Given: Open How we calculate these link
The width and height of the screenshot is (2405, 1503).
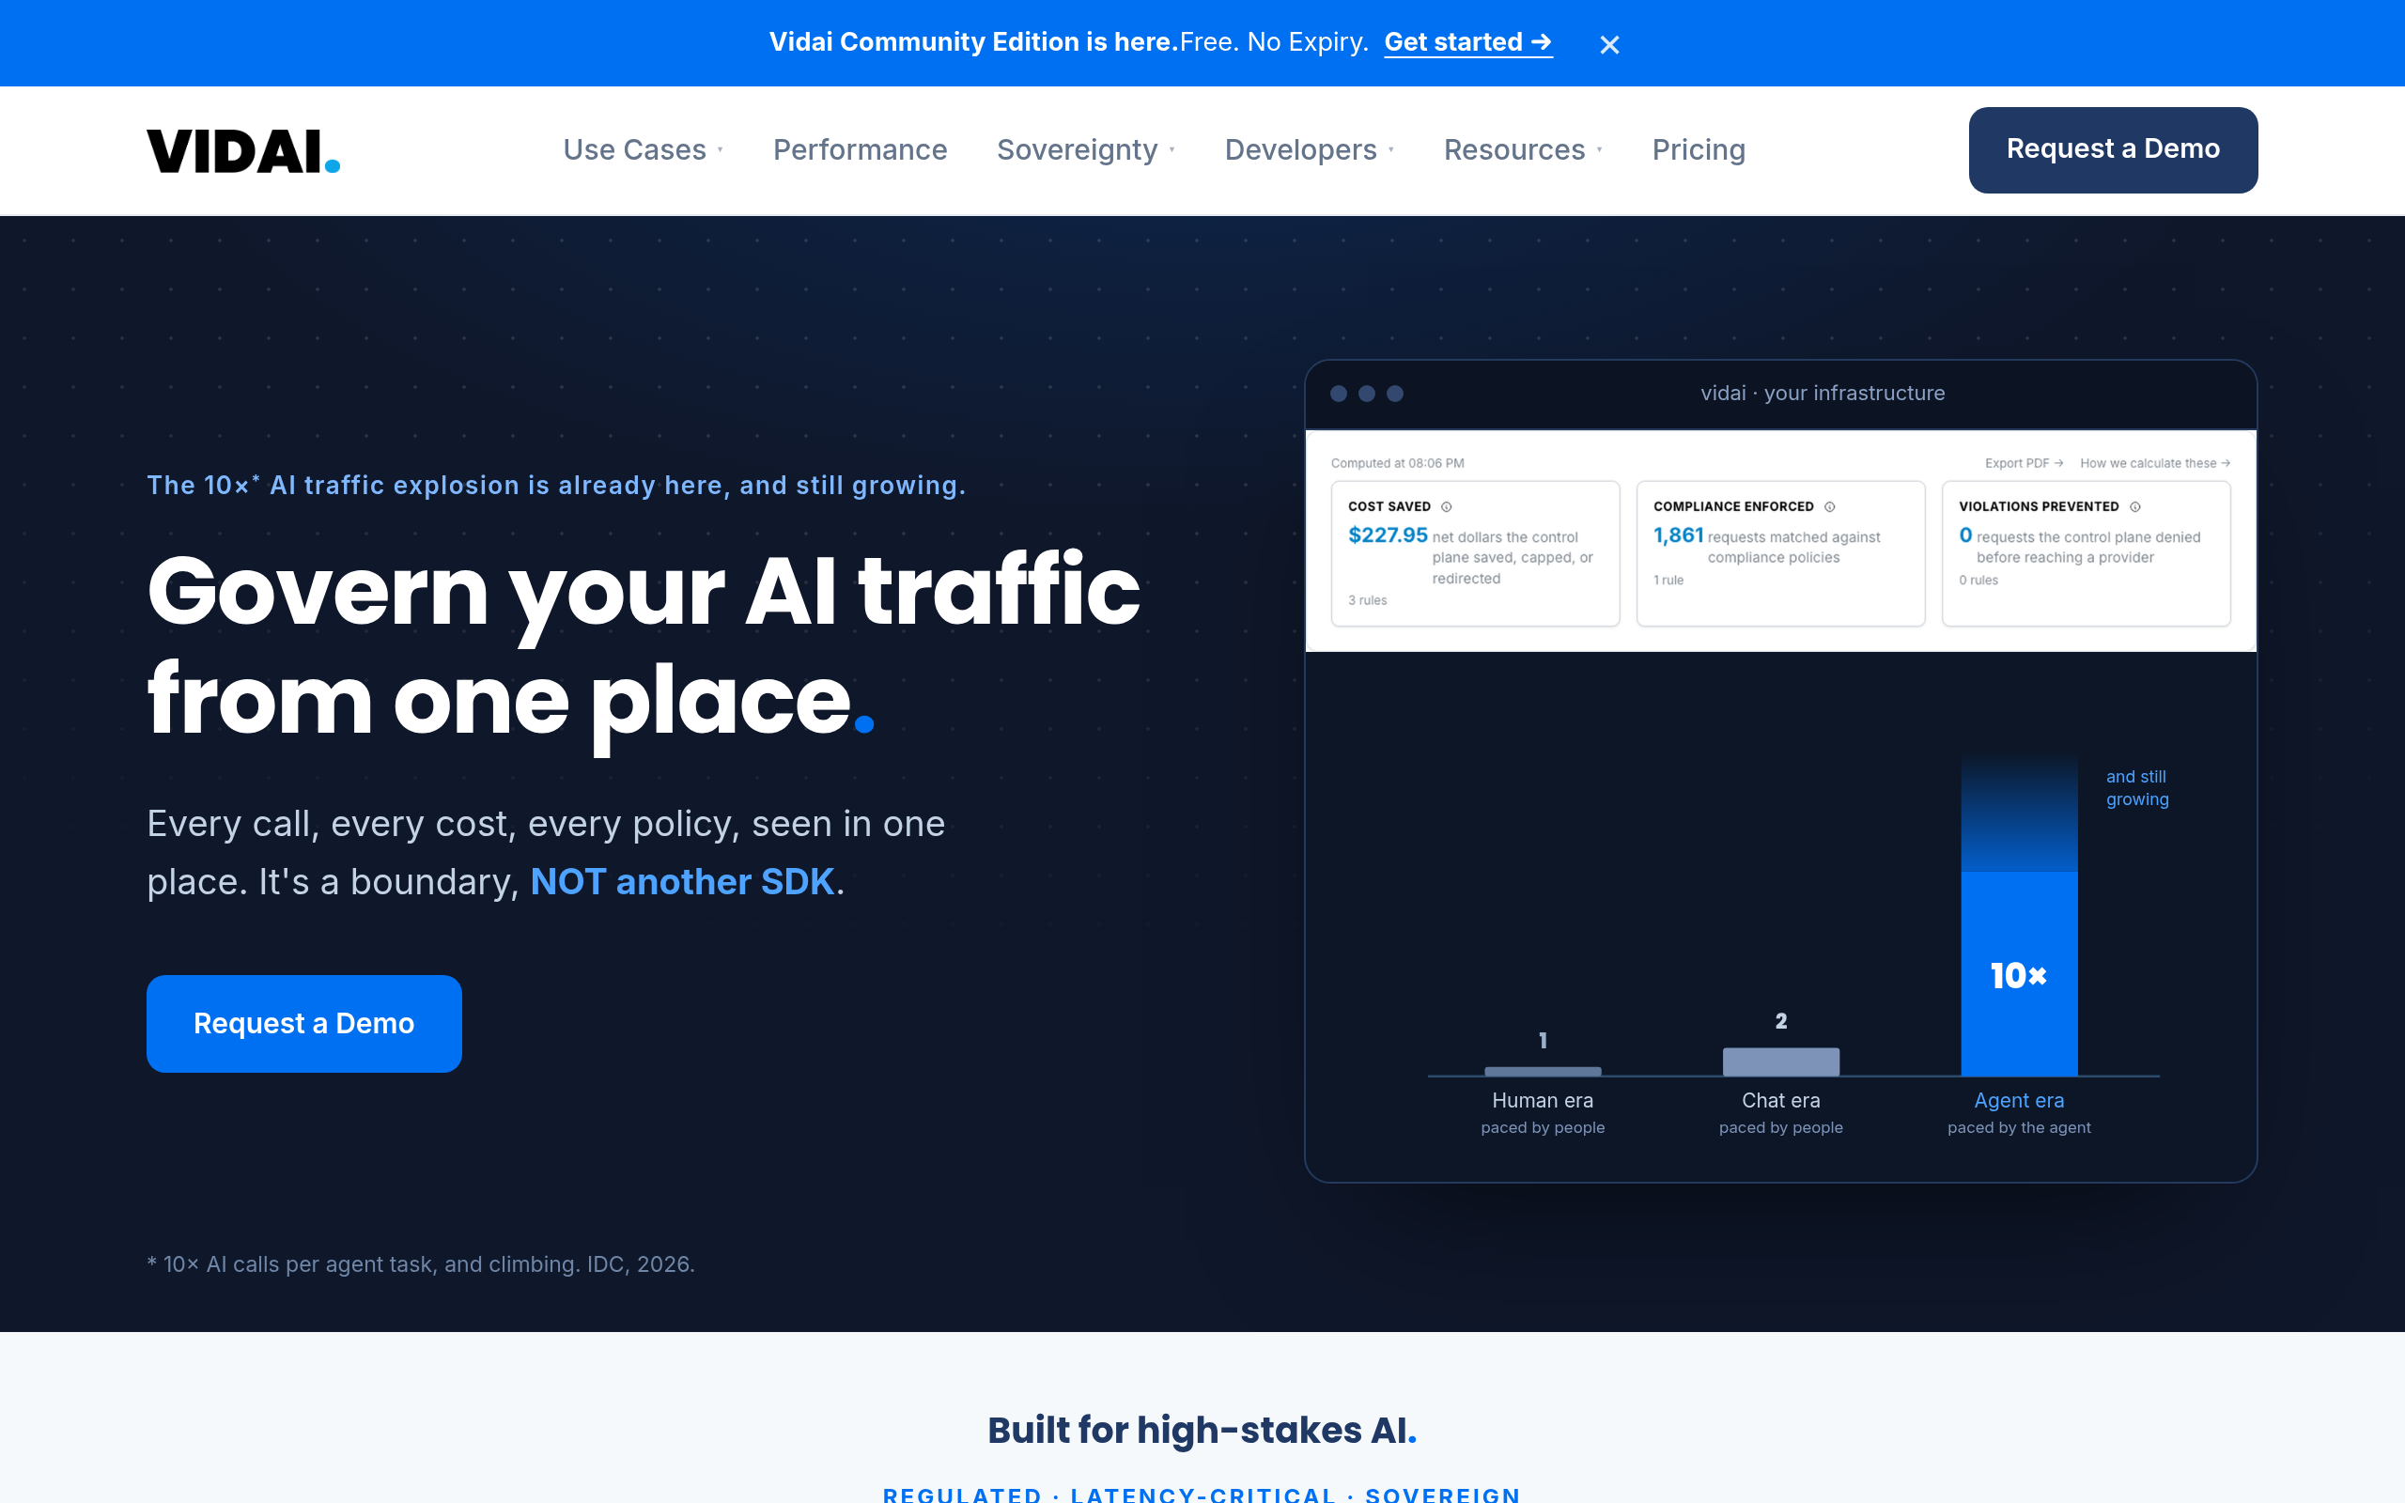Looking at the screenshot, I should [2154, 463].
